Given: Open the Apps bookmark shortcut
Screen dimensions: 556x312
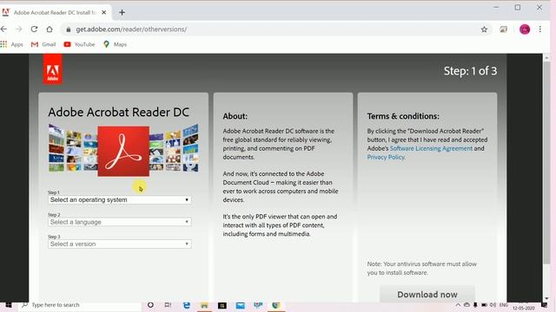Looking at the screenshot, I should [x=11, y=44].
